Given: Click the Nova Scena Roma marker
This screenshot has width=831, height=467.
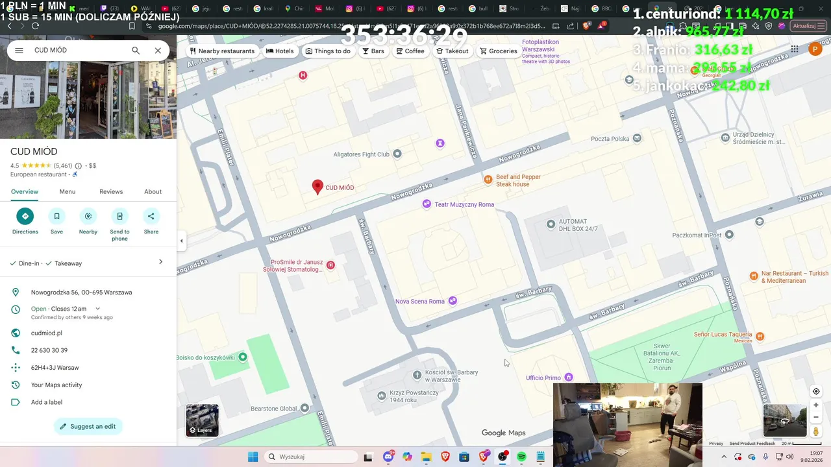Looking at the screenshot, I should [x=453, y=300].
